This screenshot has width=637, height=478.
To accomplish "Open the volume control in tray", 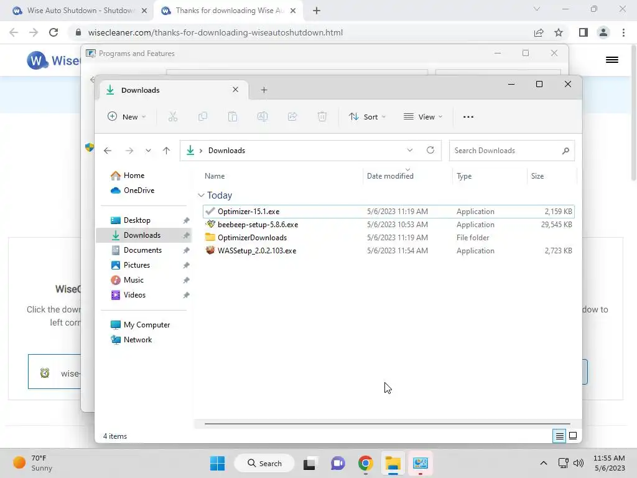I will pyautogui.click(x=578, y=463).
